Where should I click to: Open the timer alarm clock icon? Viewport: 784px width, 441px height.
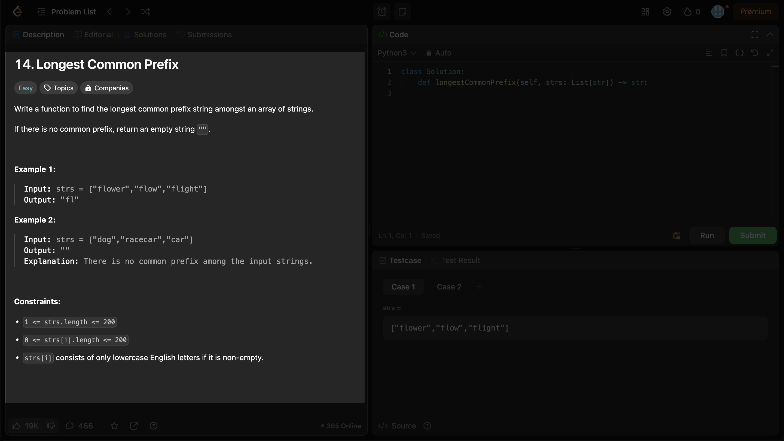[382, 12]
